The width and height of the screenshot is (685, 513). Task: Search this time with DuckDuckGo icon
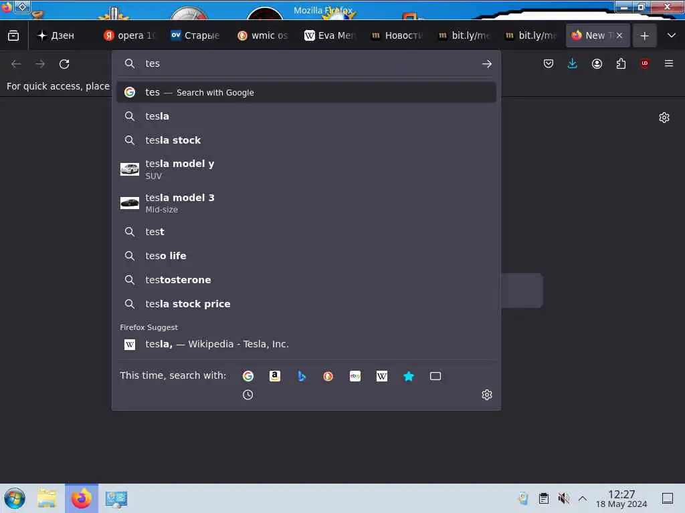tap(328, 376)
